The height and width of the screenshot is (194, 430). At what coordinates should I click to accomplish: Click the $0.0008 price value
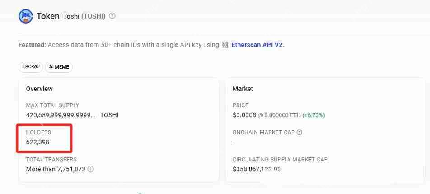click(x=244, y=115)
